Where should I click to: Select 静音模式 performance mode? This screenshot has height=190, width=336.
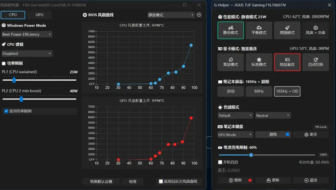[x=231, y=30]
